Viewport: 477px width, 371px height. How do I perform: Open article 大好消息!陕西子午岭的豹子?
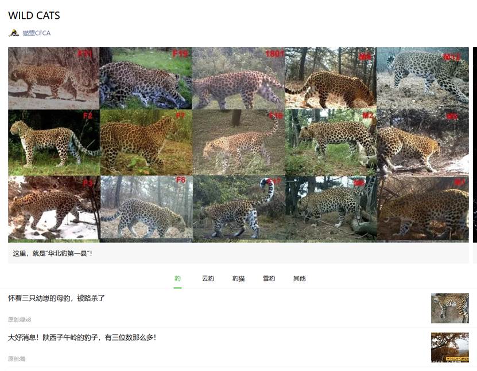(x=82, y=337)
